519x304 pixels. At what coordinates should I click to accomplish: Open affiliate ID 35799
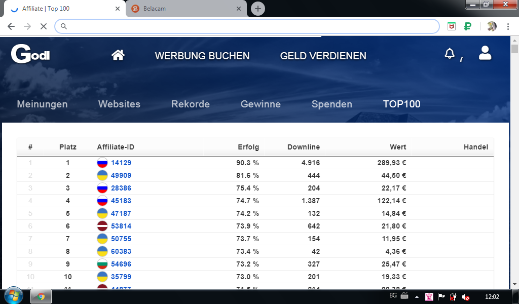coord(121,277)
